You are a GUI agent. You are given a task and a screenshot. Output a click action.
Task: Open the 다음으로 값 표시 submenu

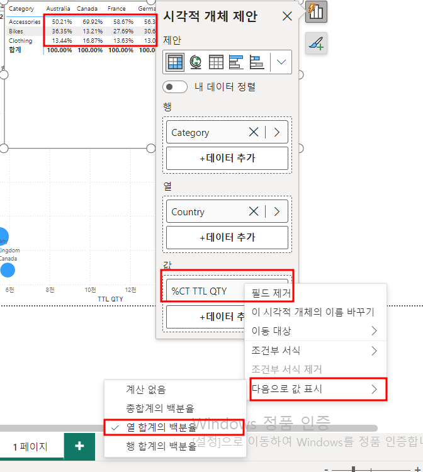point(315,389)
